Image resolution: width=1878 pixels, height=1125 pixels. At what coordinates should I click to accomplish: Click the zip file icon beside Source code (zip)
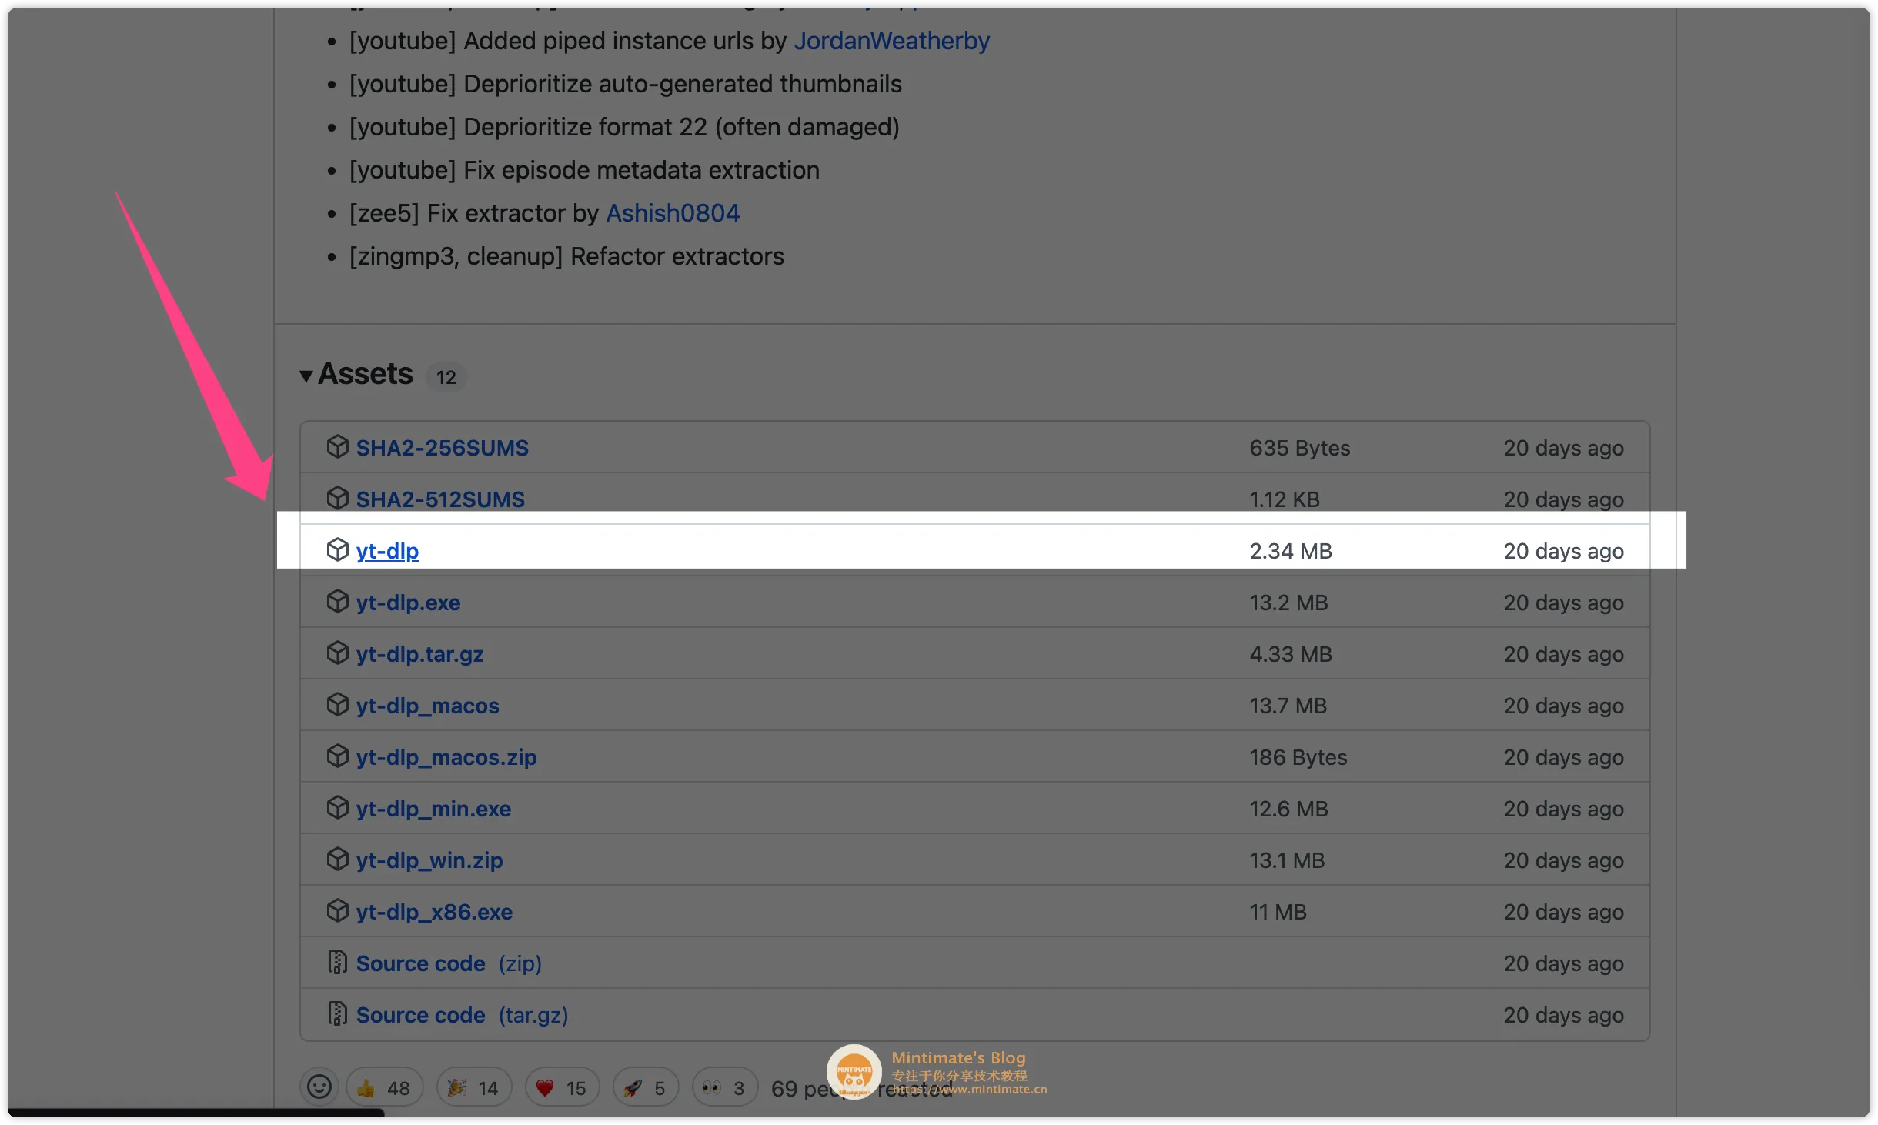[x=337, y=963]
